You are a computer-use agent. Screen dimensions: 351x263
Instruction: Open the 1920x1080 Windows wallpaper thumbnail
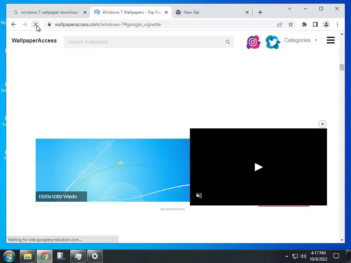point(112,170)
